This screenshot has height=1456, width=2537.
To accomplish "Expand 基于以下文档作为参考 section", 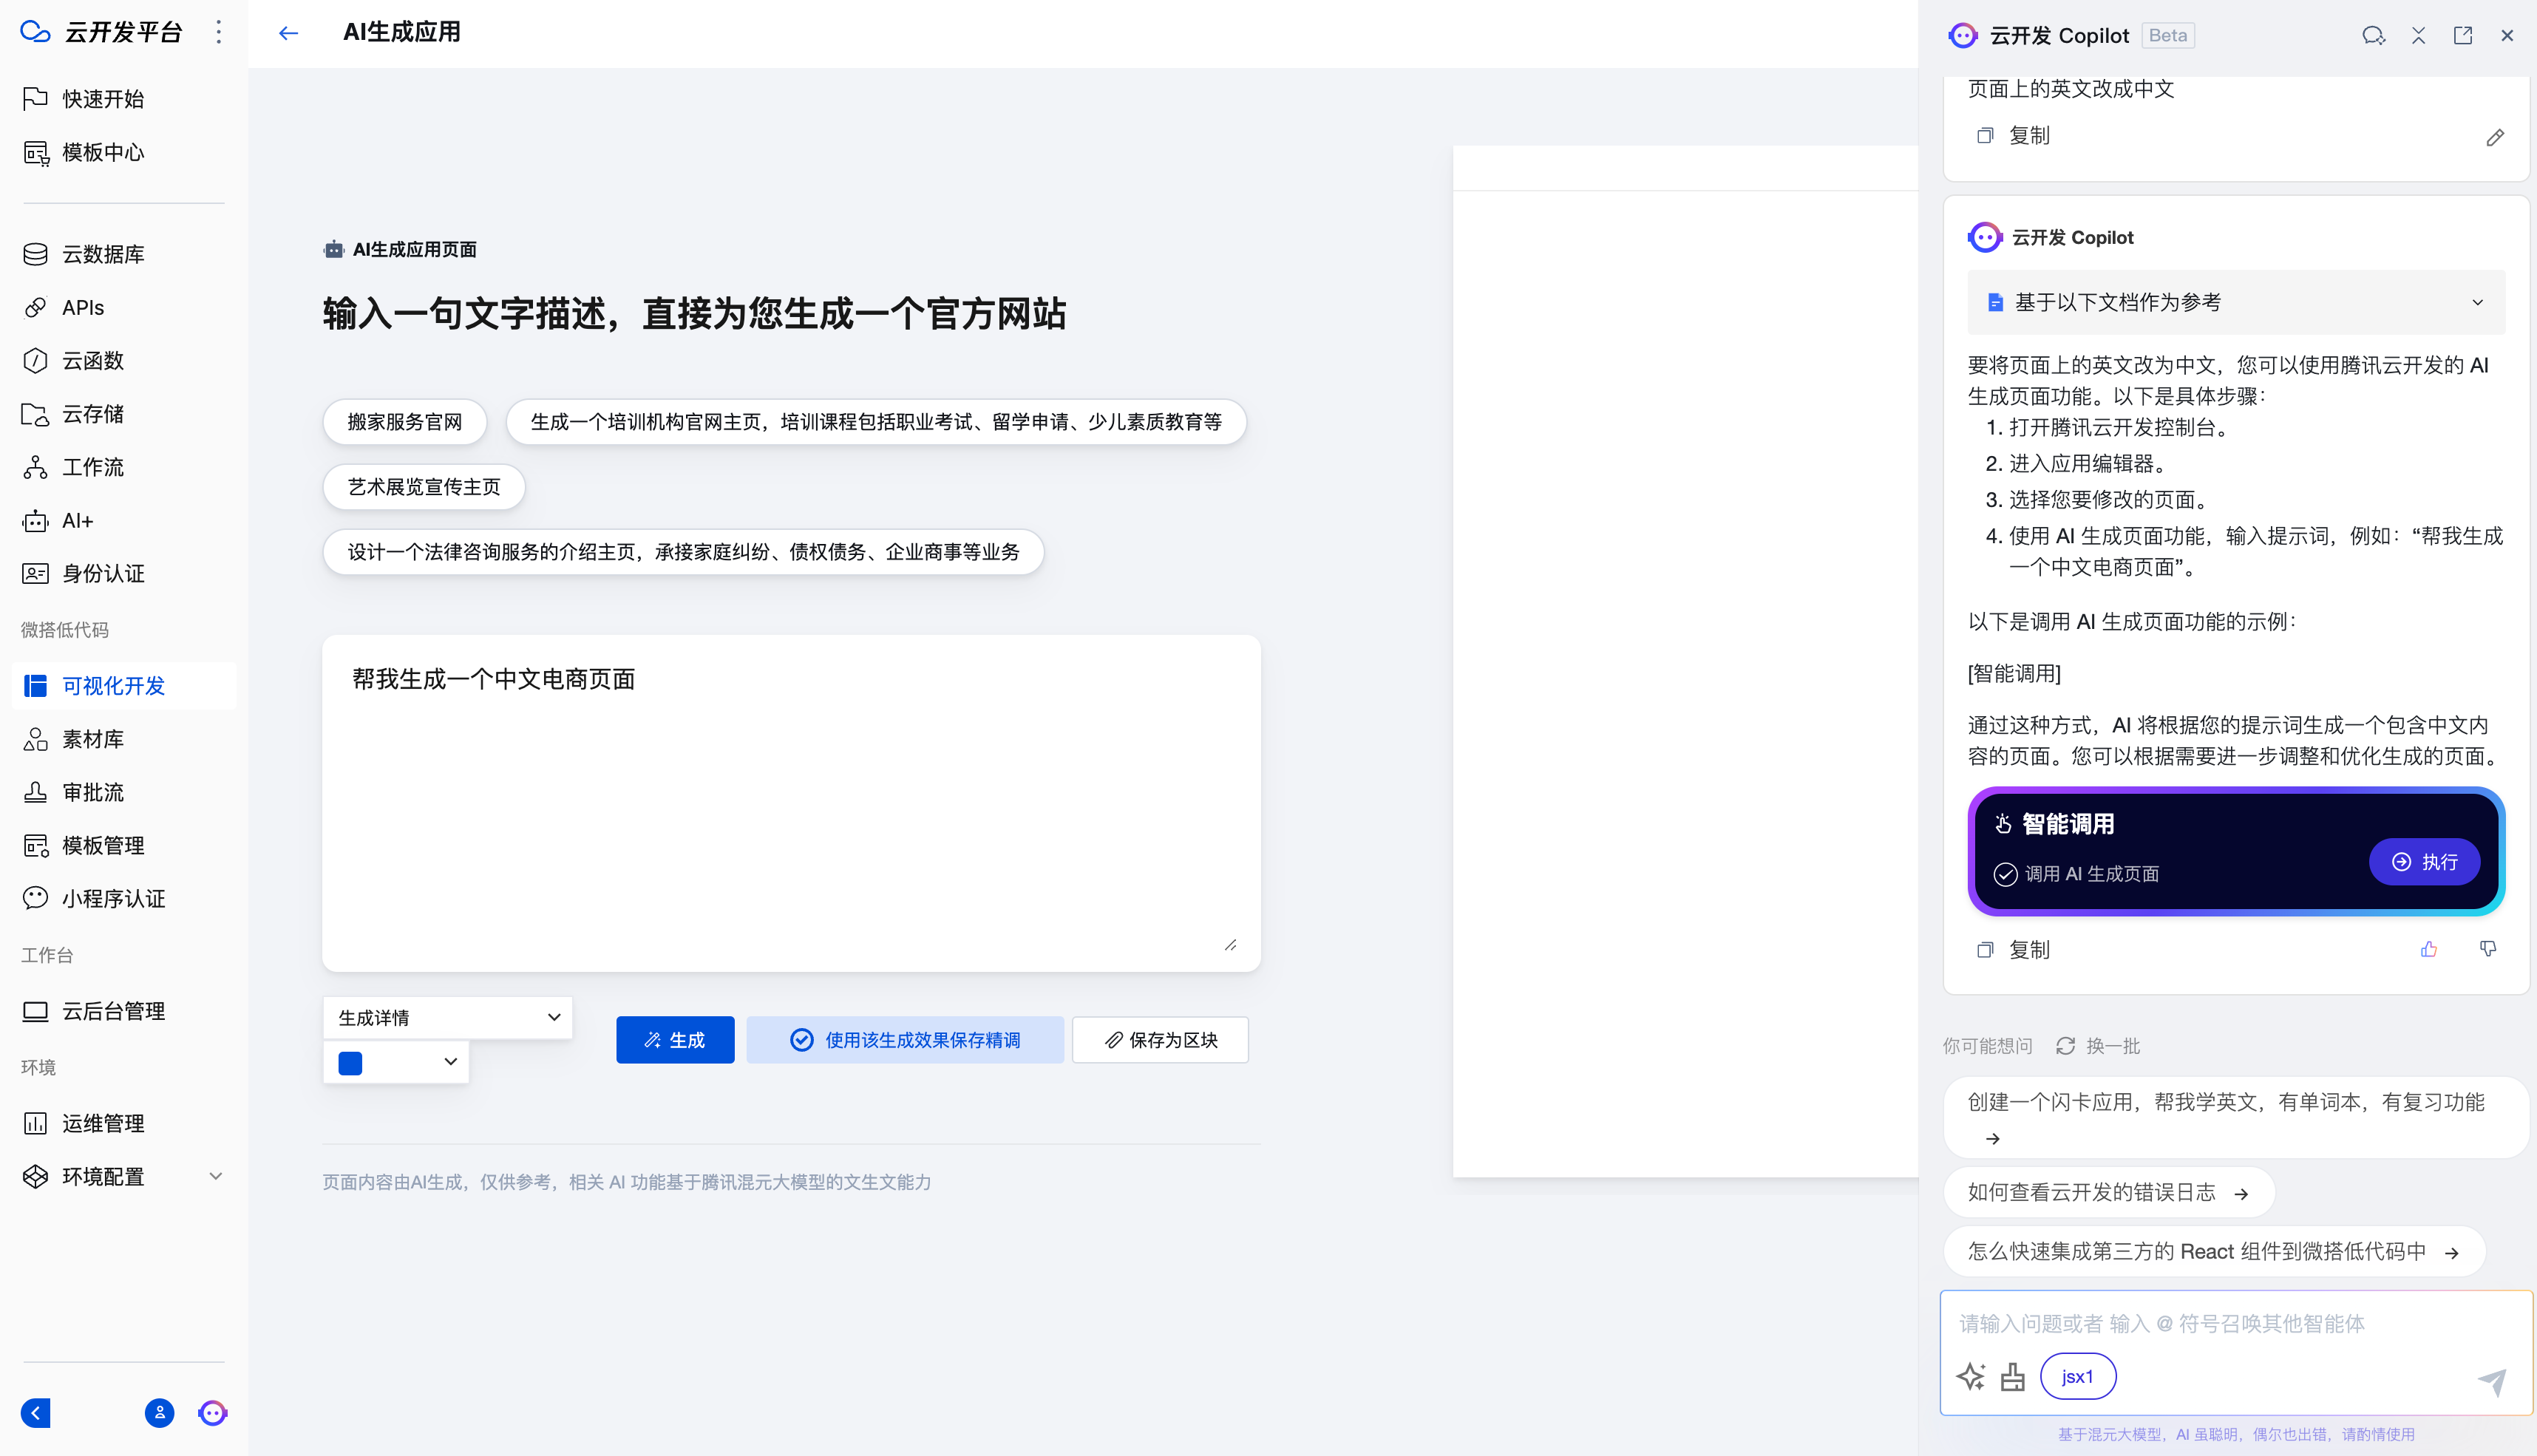I will (2236, 302).
